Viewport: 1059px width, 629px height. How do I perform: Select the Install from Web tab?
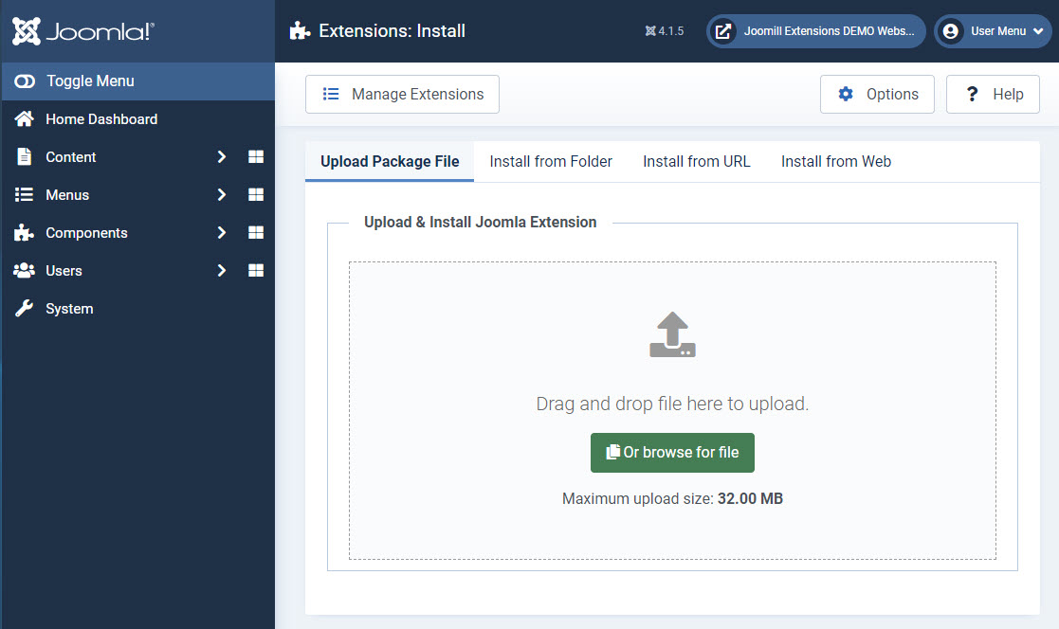click(x=835, y=162)
